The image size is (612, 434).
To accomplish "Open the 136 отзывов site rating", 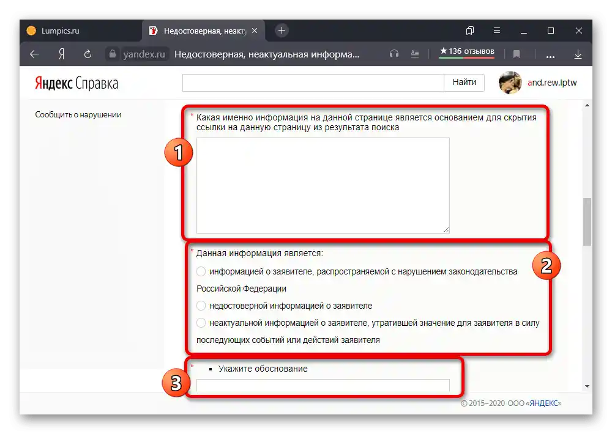I will coord(467,51).
